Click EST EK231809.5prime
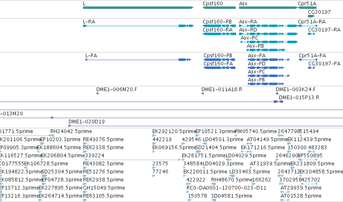343x202 pixels. tap(312, 164)
